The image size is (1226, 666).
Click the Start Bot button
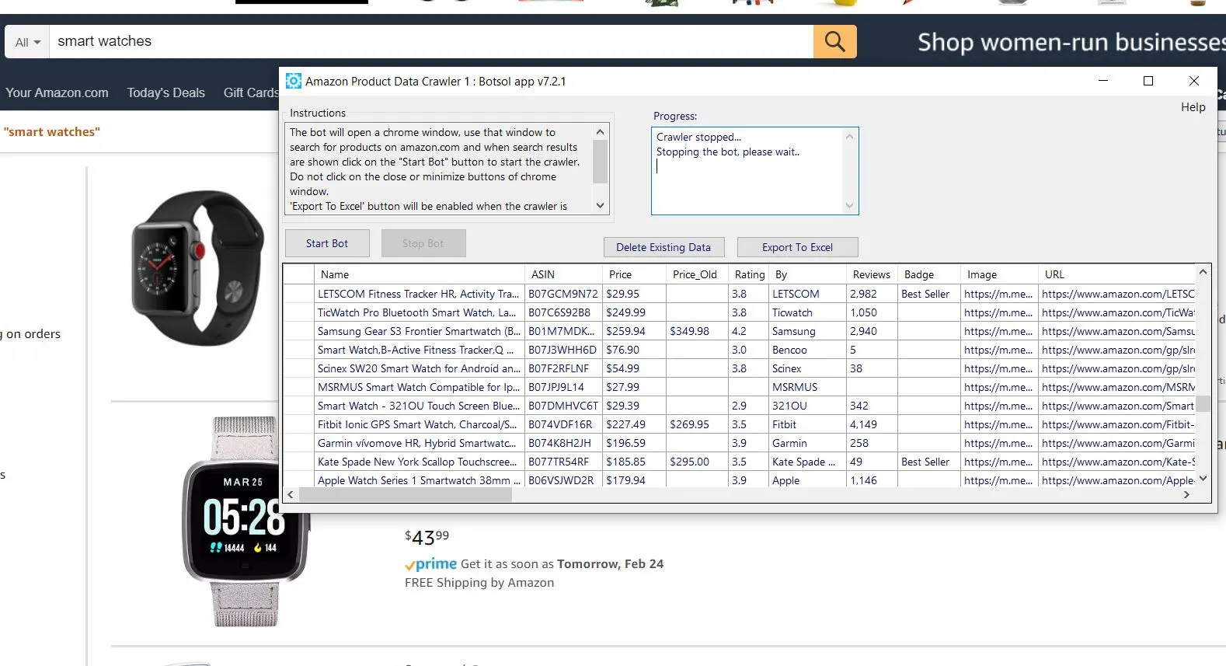(x=327, y=243)
